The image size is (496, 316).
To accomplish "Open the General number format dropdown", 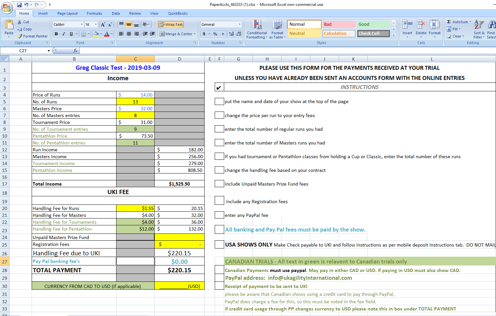I will tap(240, 24).
